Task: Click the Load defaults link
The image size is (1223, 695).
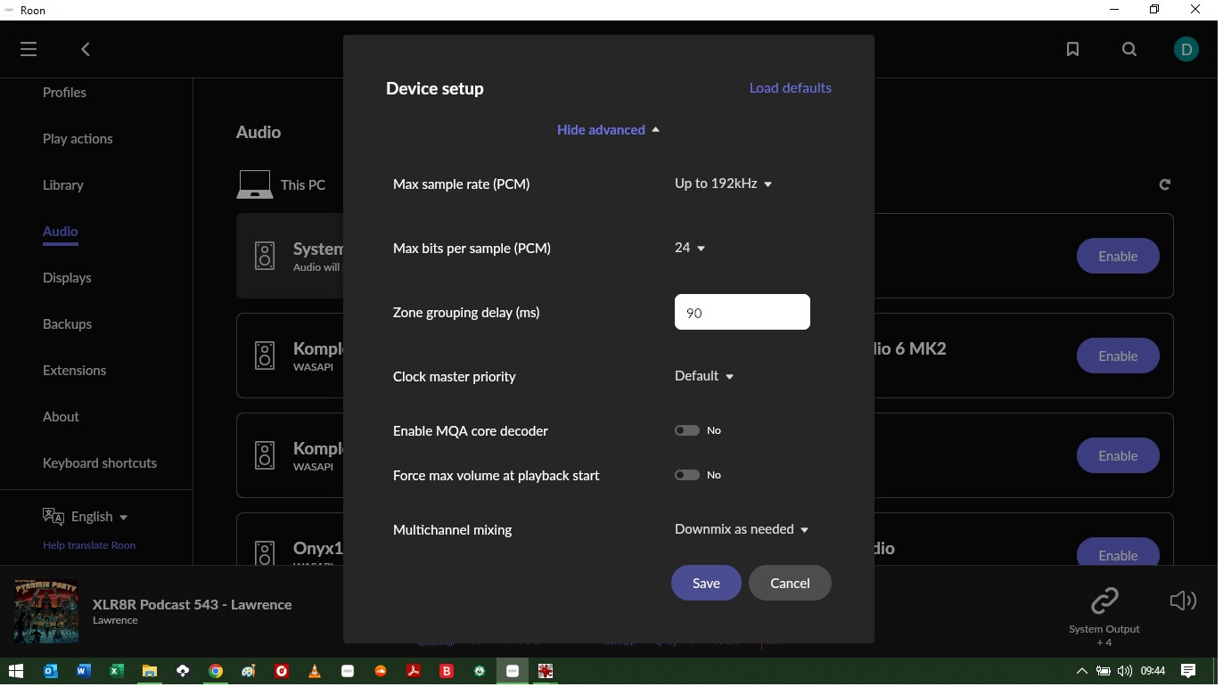Action: click(x=790, y=87)
